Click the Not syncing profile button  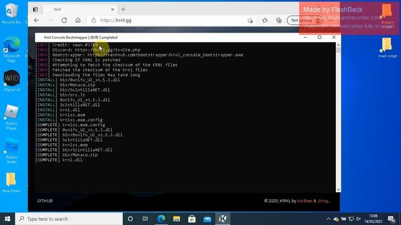(305, 21)
